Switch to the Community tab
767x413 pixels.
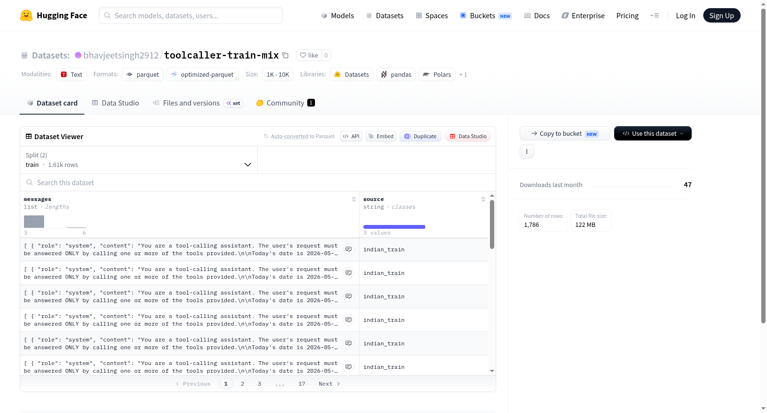286,103
